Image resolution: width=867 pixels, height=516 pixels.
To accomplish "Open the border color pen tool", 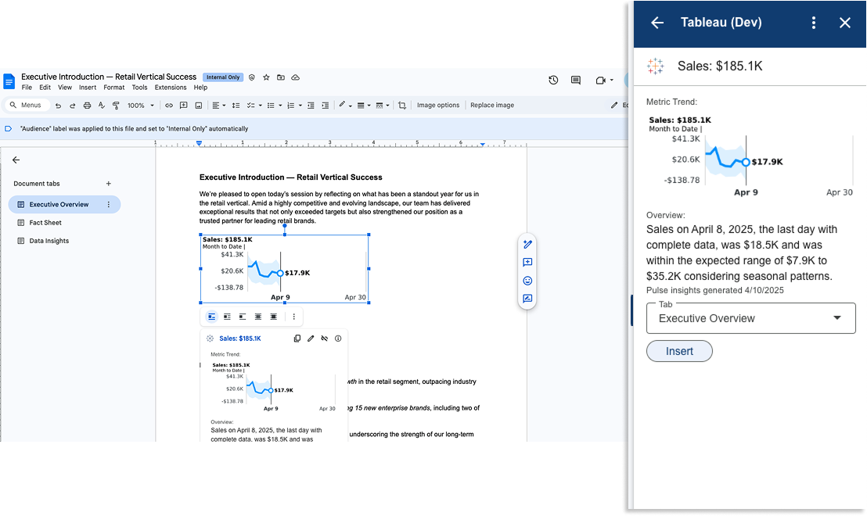I will click(x=344, y=106).
